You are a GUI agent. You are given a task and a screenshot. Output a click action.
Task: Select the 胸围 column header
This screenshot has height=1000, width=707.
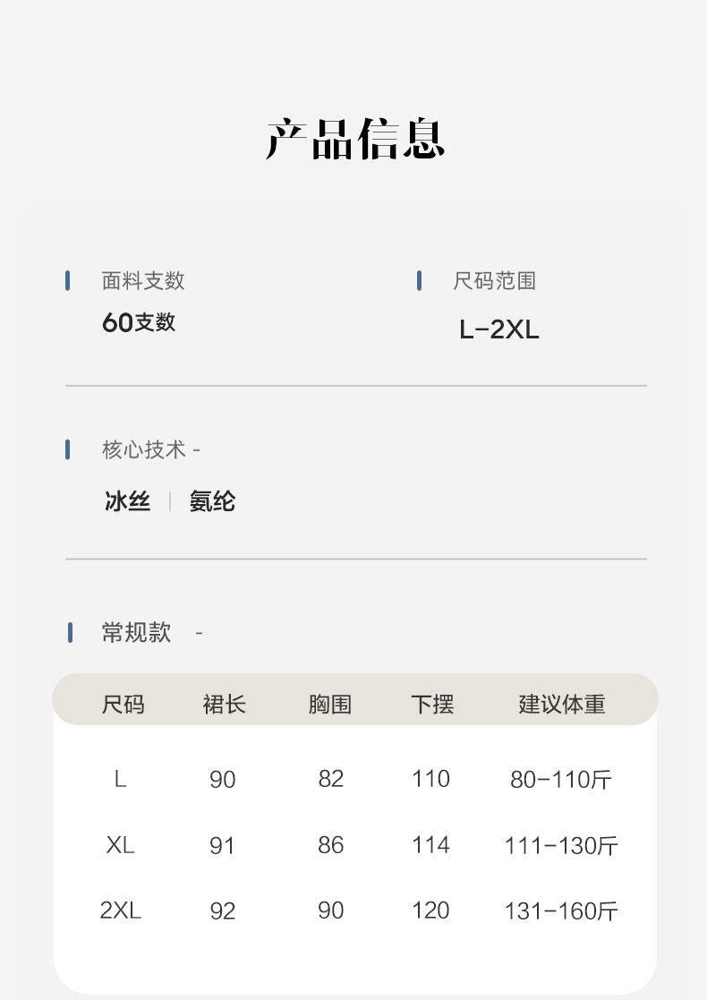point(330,705)
